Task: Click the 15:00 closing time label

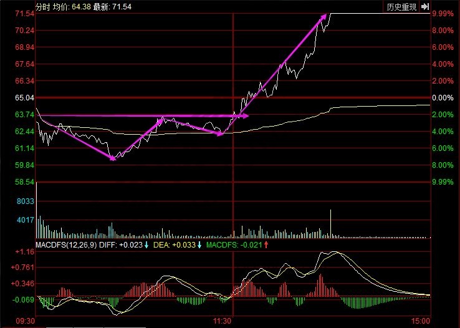Action: tap(421, 321)
